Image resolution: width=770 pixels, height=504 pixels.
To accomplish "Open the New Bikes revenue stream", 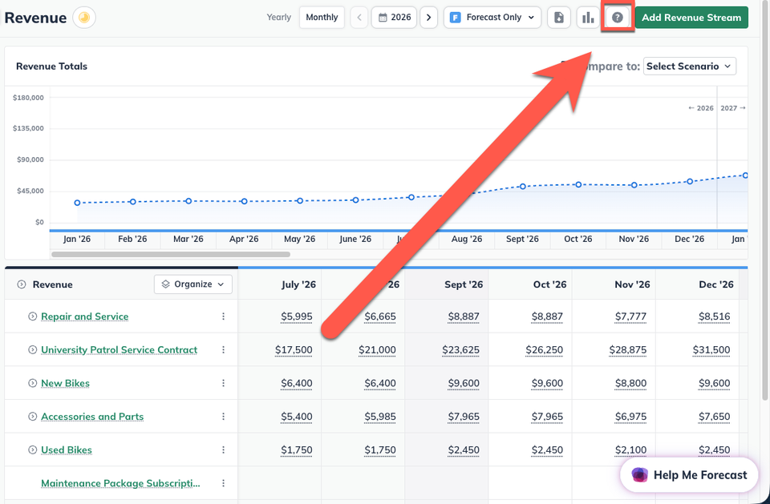I will coord(65,383).
